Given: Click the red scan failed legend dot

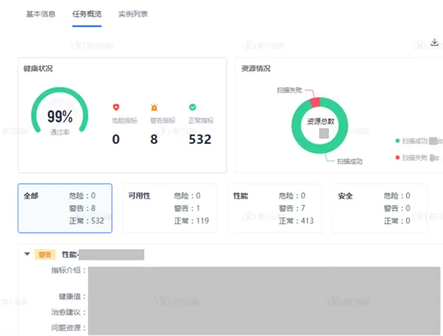Looking at the screenshot, I should [x=398, y=157].
